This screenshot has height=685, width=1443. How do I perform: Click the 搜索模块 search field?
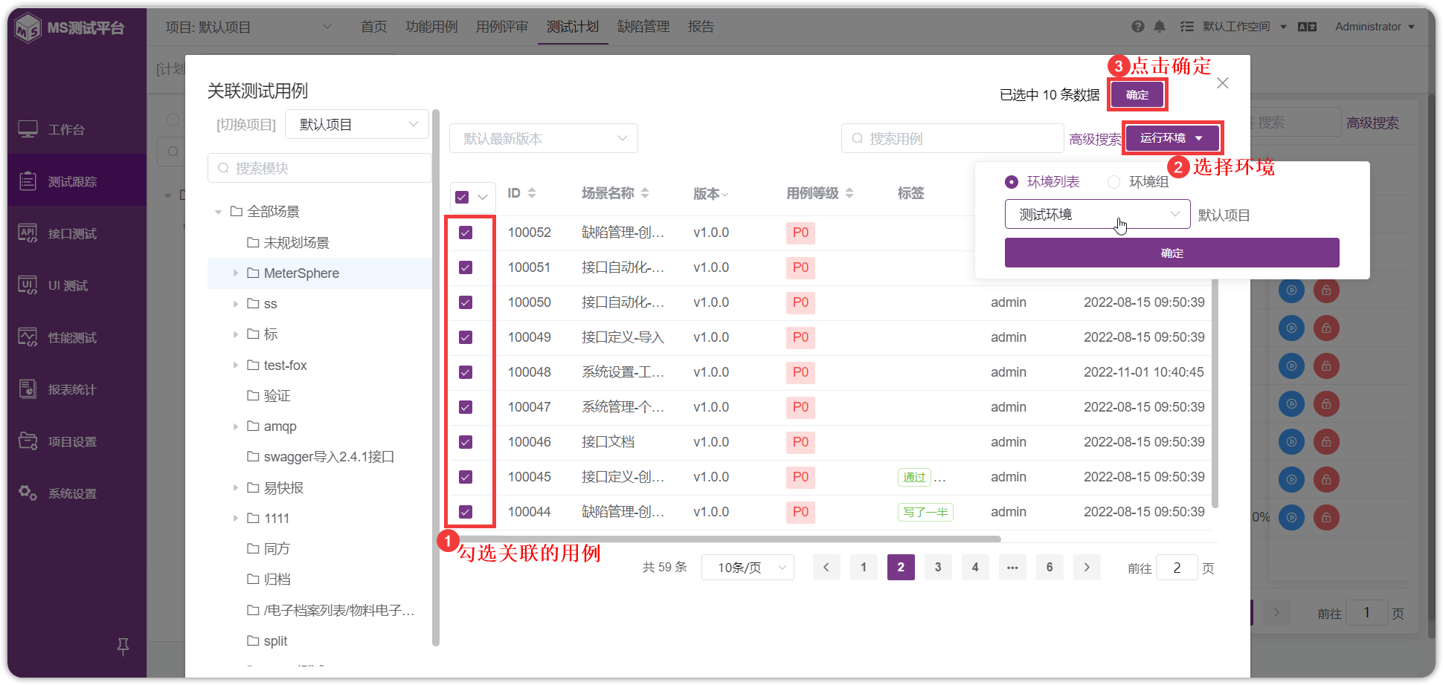click(320, 168)
